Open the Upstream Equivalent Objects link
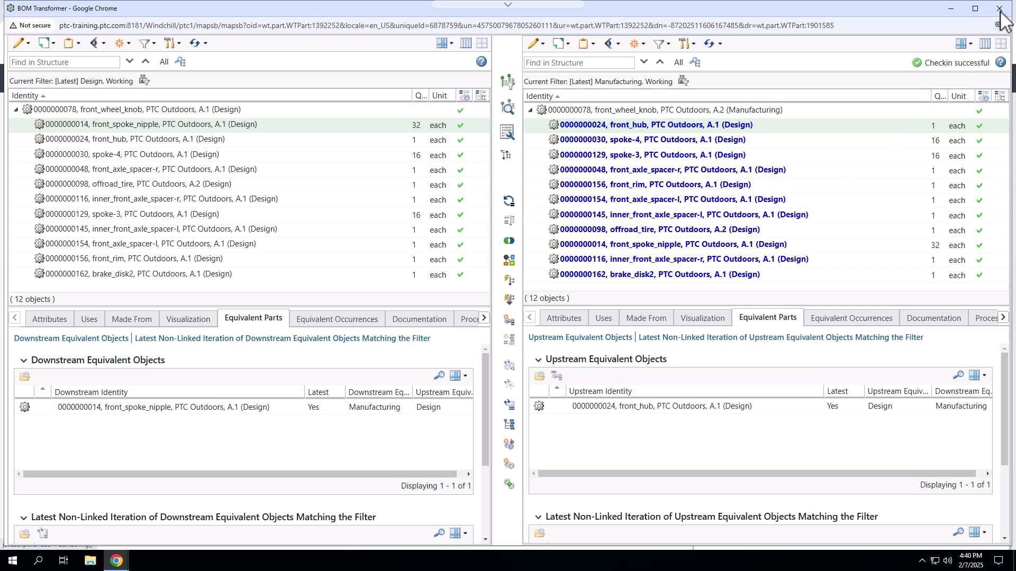Screen dimensions: 1016x571 click(580, 337)
